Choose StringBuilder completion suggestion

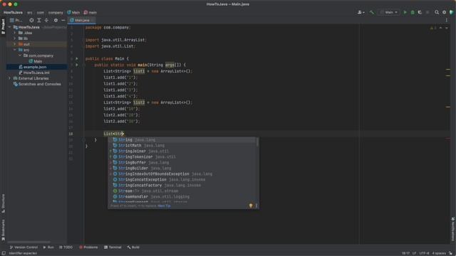coord(182,169)
